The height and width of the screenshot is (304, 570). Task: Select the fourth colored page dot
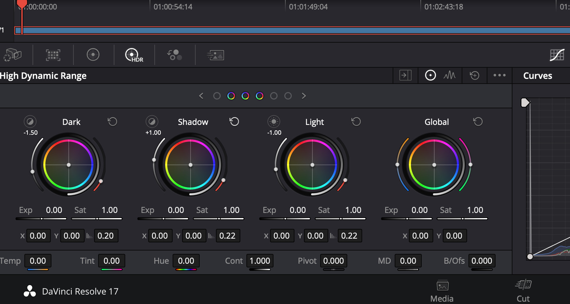click(x=260, y=96)
